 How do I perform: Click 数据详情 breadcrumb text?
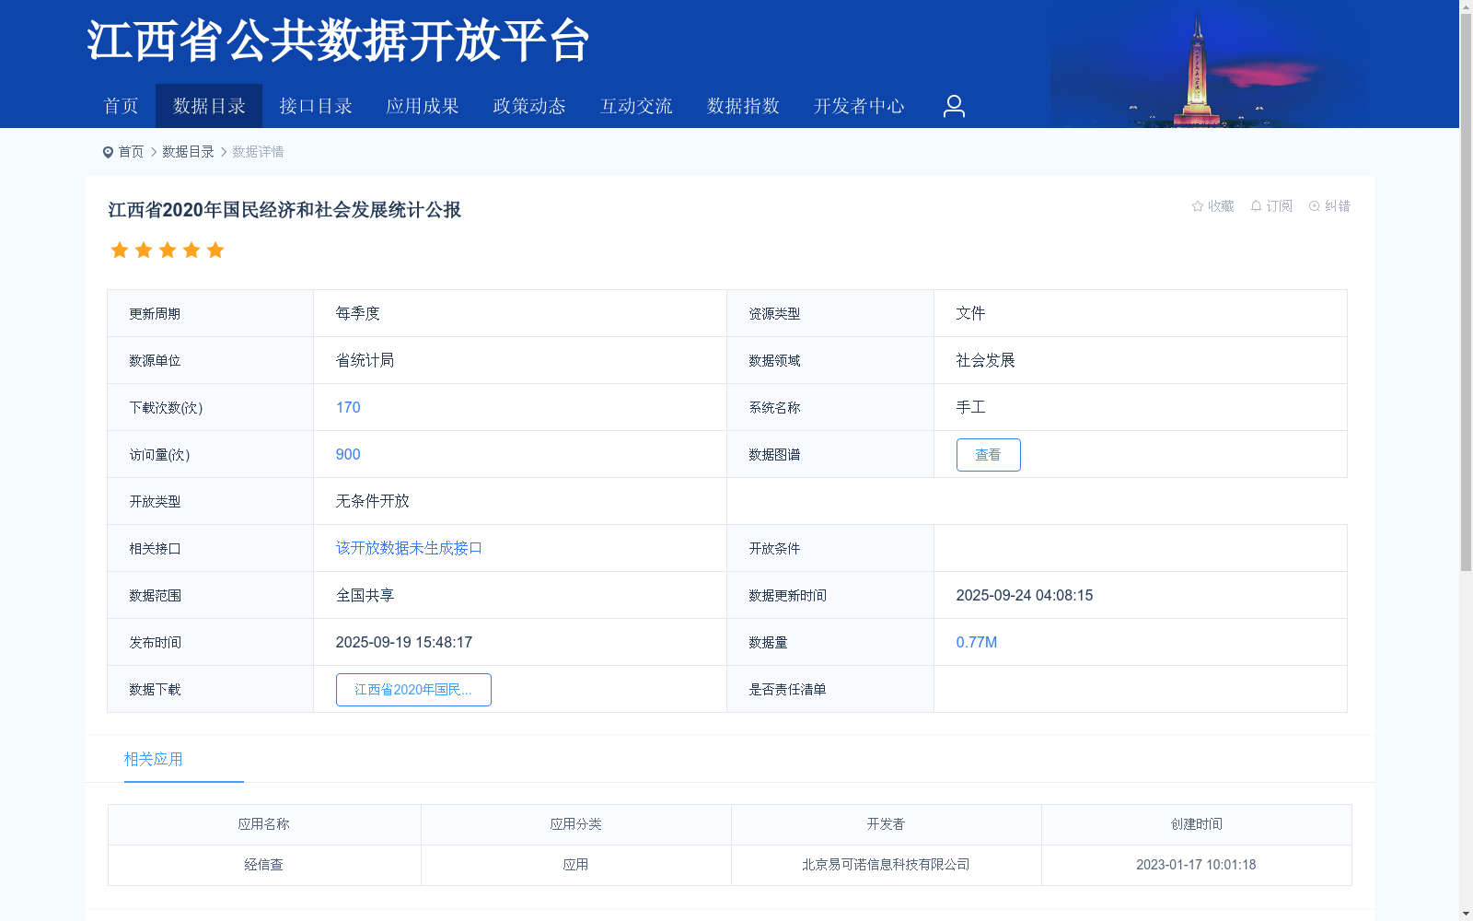(x=258, y=152)
